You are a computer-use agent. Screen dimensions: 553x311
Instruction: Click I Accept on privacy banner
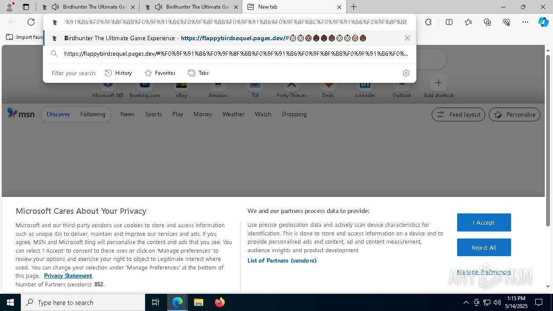(484, 222)
